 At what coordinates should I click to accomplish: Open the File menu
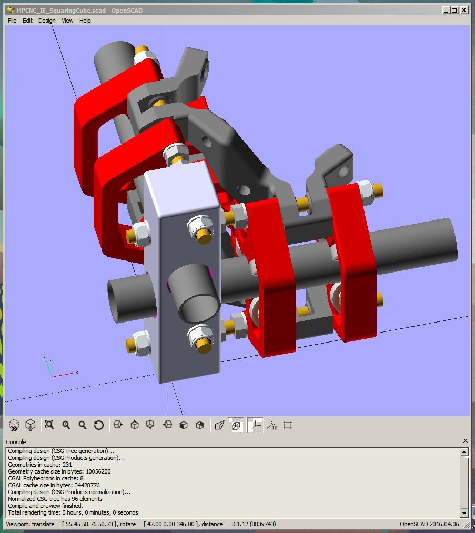coord(12,21)
